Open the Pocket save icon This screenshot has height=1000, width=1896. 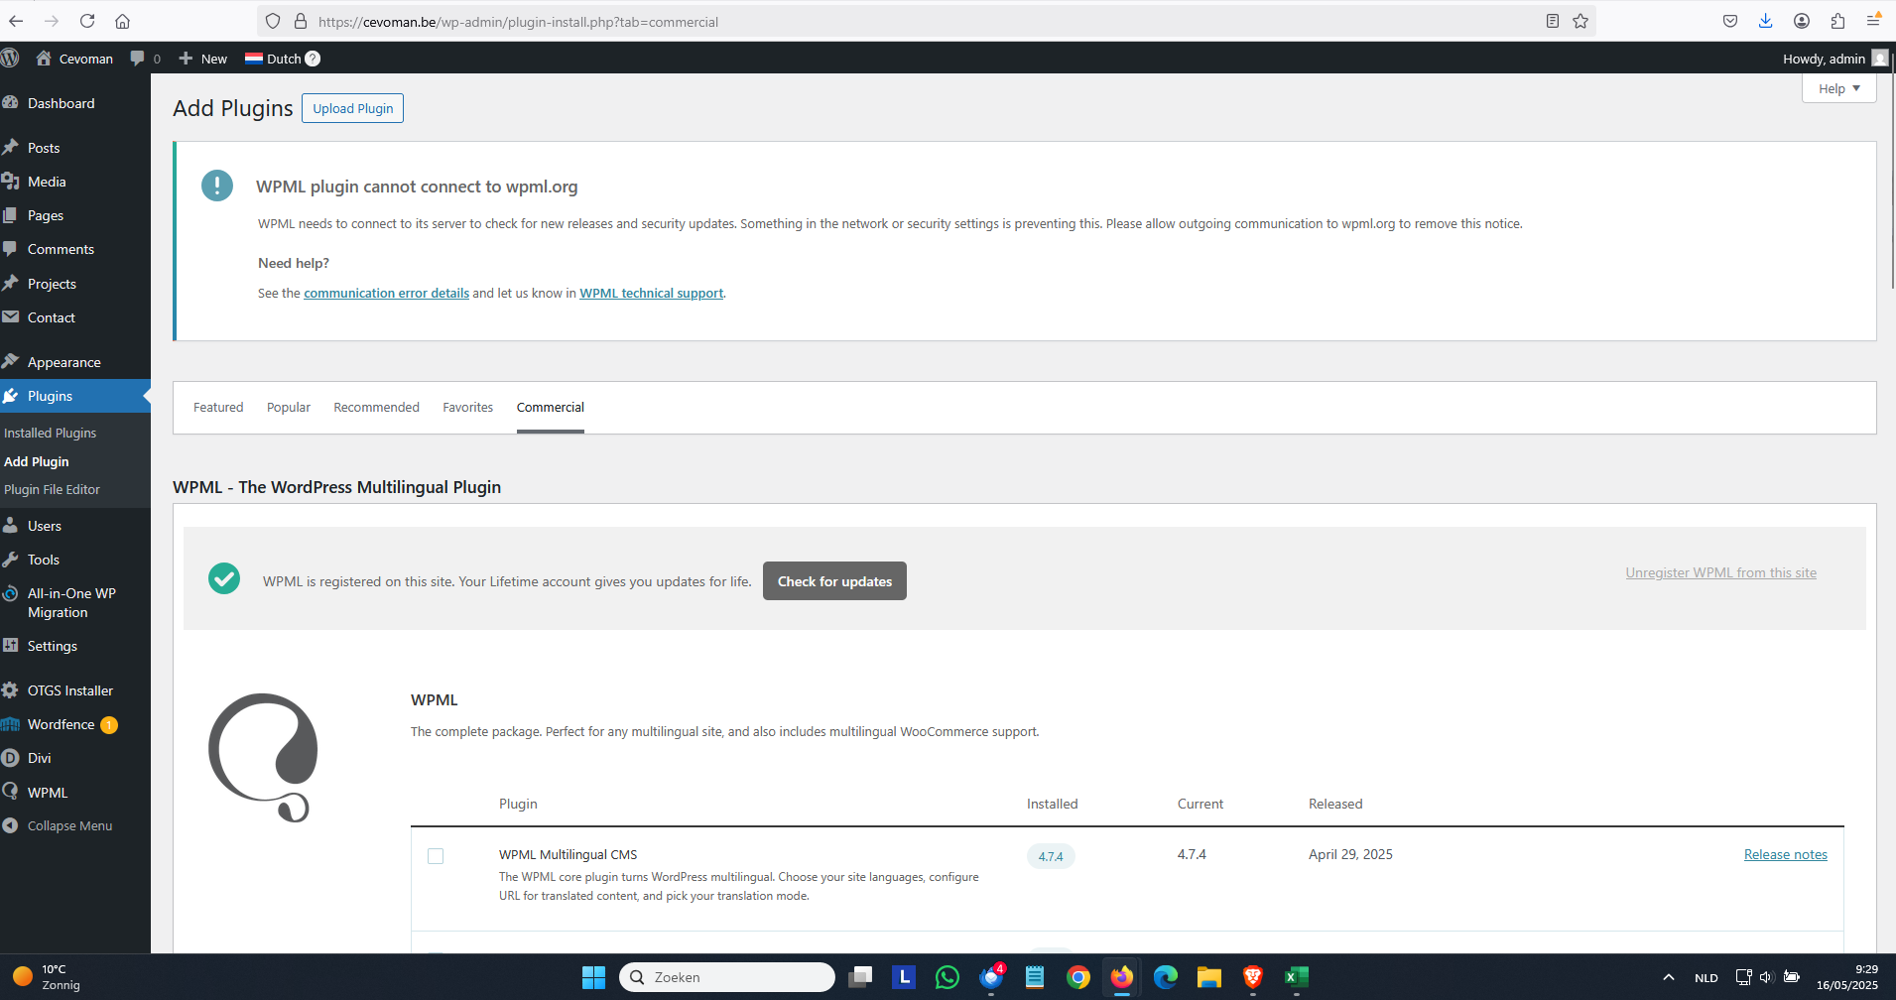pyautogui.click(x=1730, y=21)
